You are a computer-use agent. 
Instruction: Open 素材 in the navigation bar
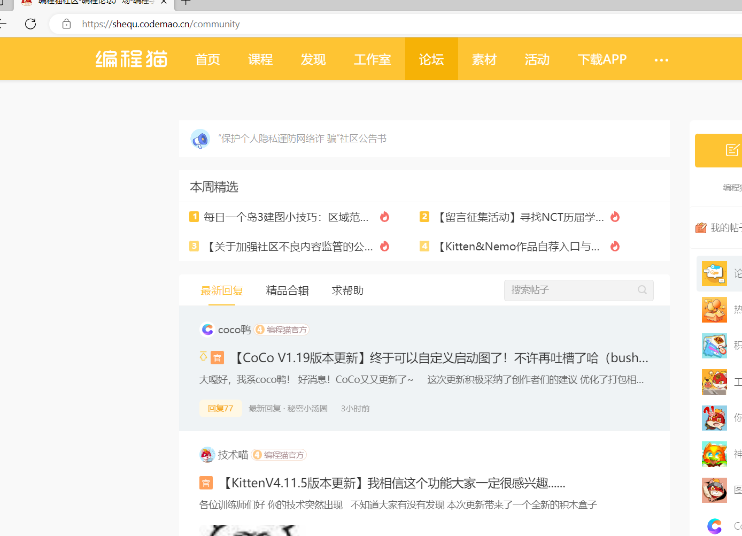tap(484, 59)
